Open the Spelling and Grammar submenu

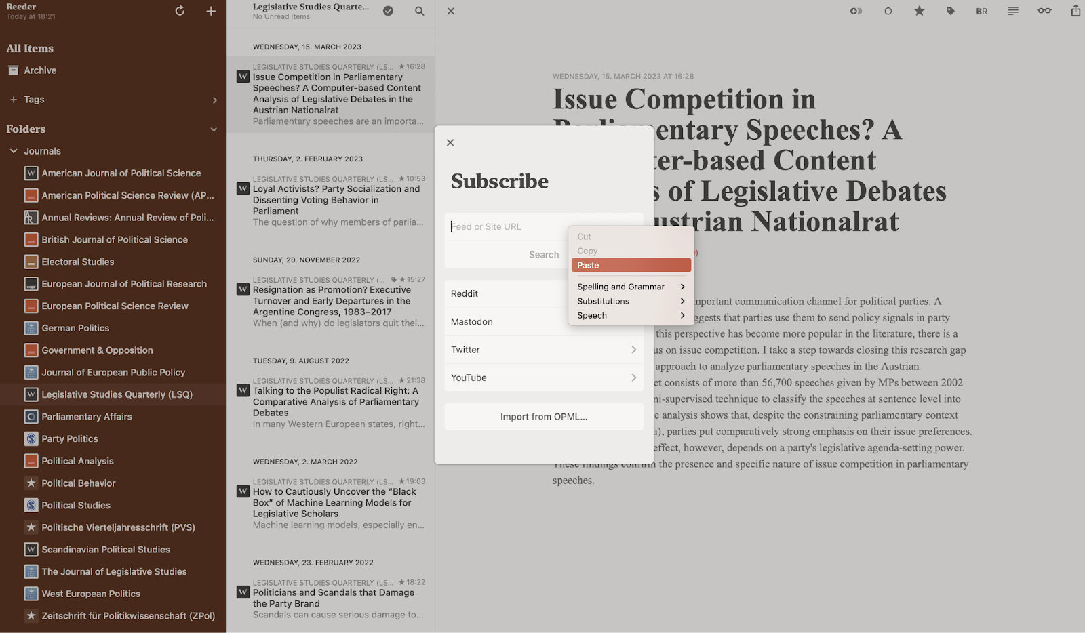coord(631,287)
